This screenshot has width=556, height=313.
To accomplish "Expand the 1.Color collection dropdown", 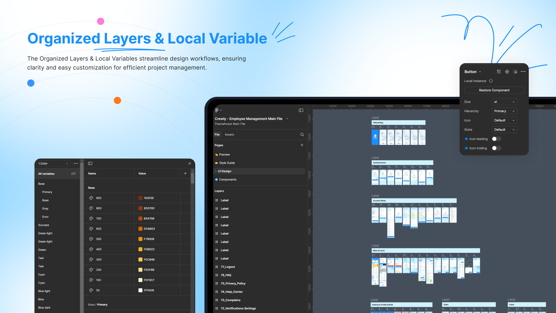I will [x=53, y=163].
